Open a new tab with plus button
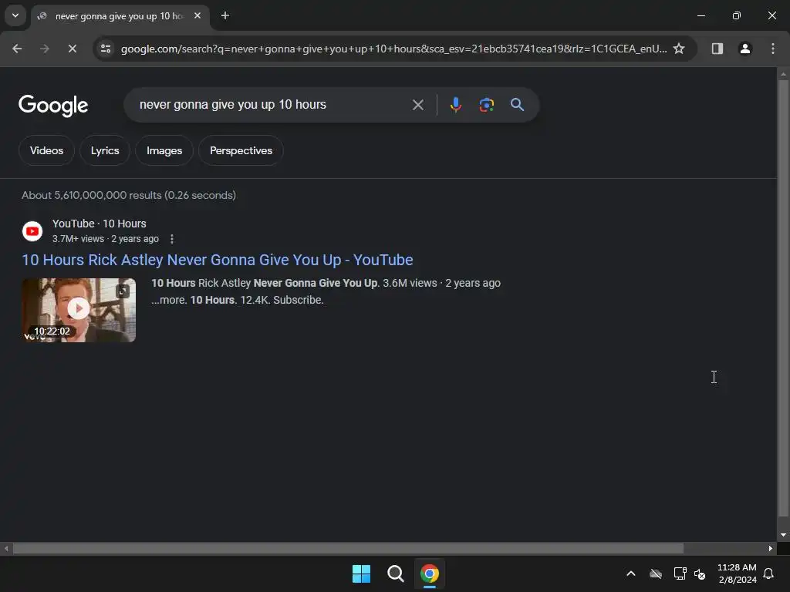Viewport: 790px width, 592px height. click(225, 15)
